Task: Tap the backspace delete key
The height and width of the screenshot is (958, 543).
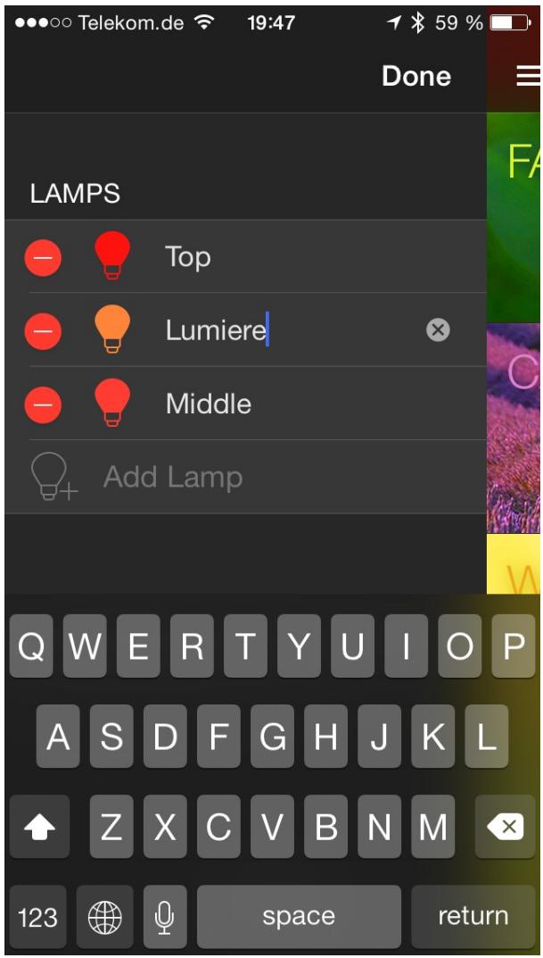Action: click(505, 827)
